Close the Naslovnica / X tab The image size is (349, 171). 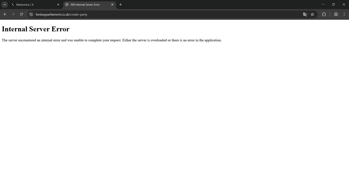tap(58, 5)
